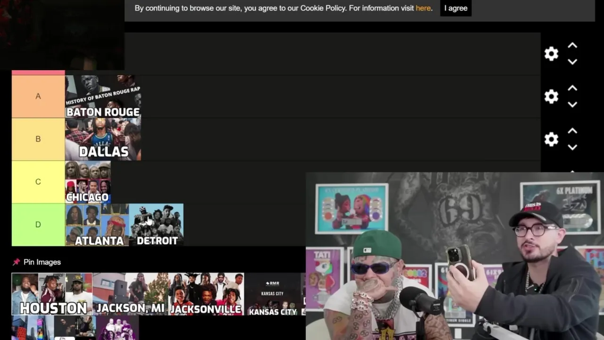Screen dimensions: 604x340
Task: Select the Baton Rouge image in tier A
Action: coord(103,96)
